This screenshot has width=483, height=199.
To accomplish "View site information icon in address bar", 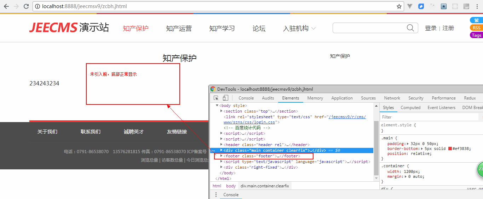I will (38, 6).
